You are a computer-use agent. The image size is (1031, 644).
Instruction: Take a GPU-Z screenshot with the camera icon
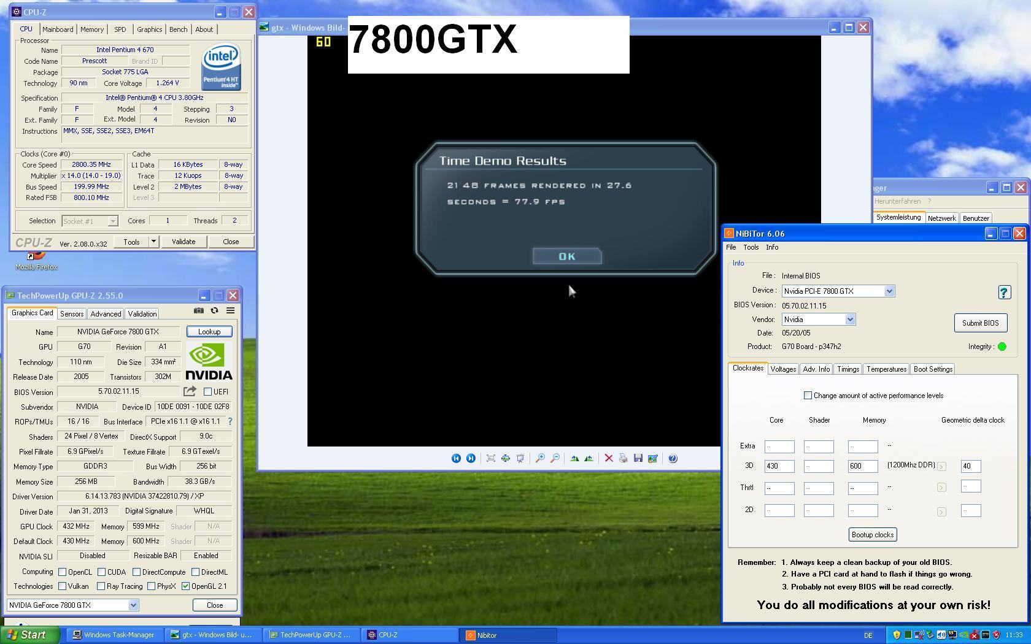[198, 310]
